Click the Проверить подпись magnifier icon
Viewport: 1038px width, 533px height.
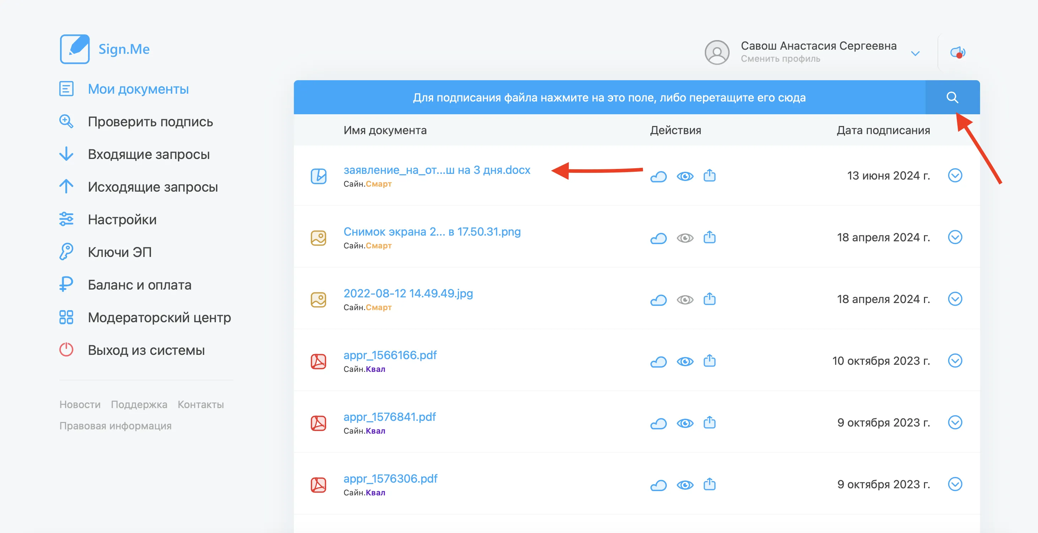(66, 121)
